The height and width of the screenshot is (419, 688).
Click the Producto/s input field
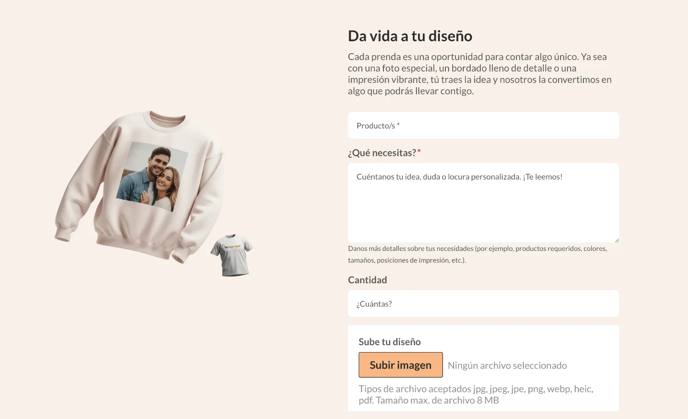483,125
